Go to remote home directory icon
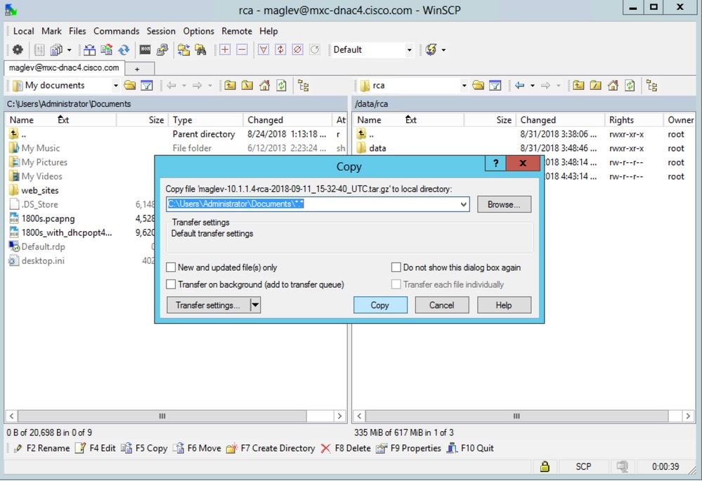Image resolution: width=702 pixels, height=481 pixels. (x=613, y=86)
